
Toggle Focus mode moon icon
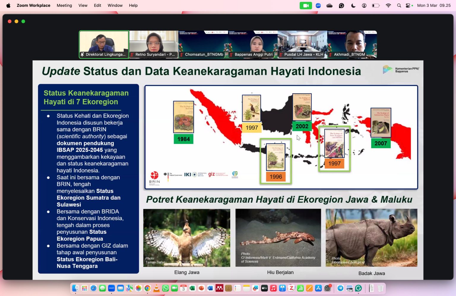(353, 5)
